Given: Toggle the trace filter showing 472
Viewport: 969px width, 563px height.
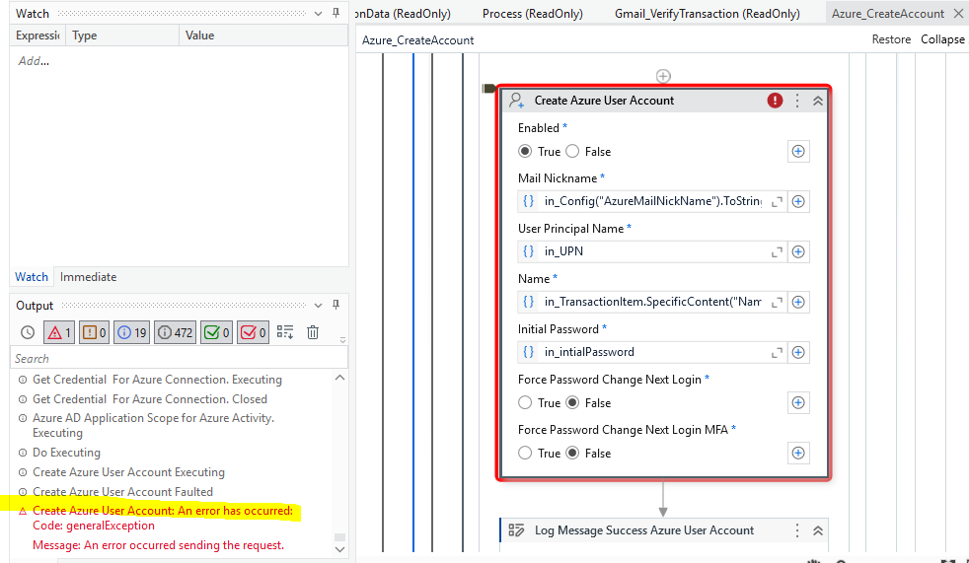Looking at the screenshot, I should [x=176, y=332].
